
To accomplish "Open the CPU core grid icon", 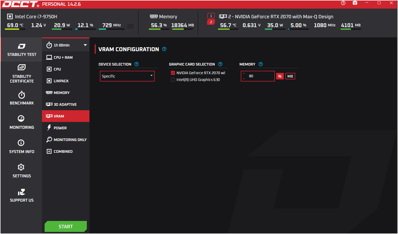I will click(x=130, y=26).
